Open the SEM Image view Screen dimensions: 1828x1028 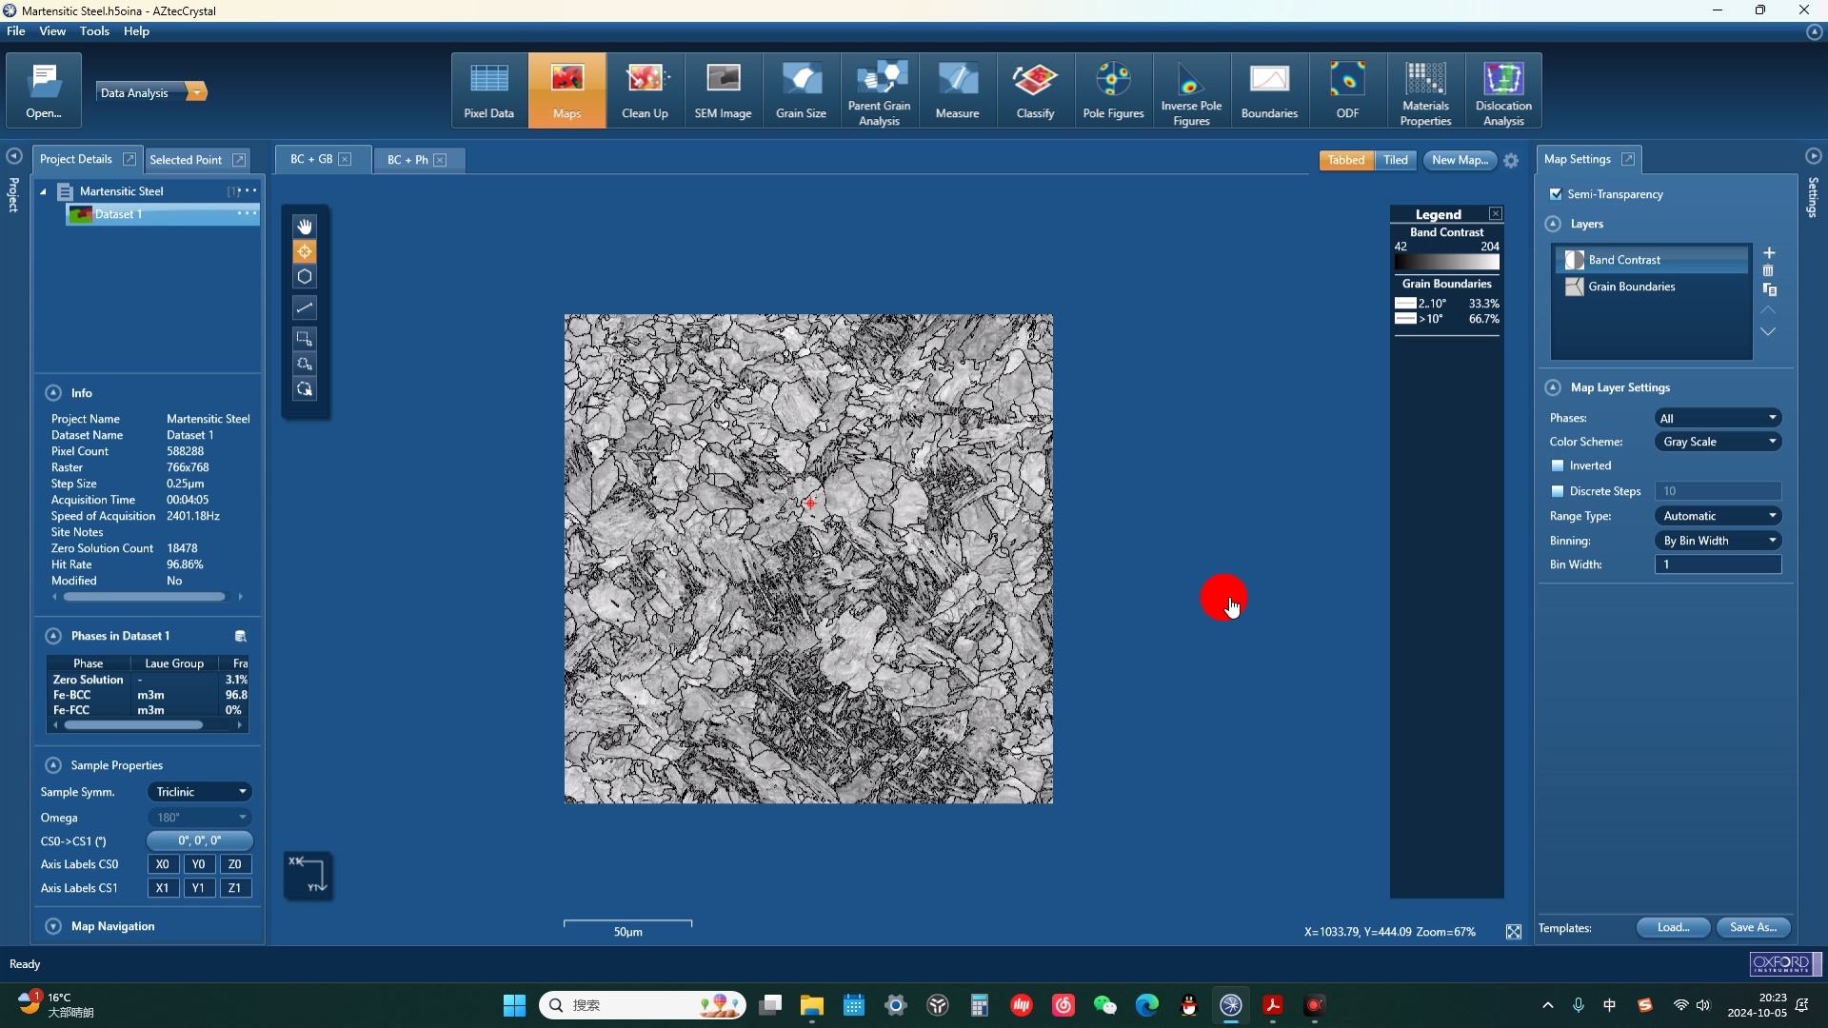(x=723, y=91)
